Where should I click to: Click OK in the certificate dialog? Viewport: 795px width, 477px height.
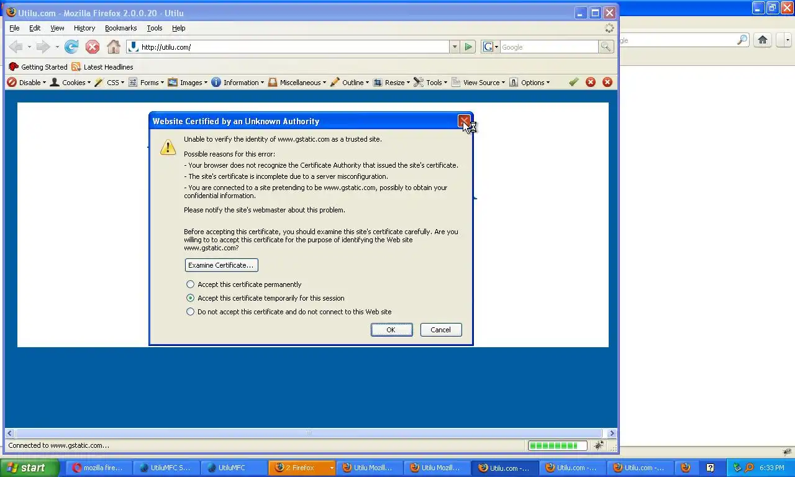pos(391,330)
